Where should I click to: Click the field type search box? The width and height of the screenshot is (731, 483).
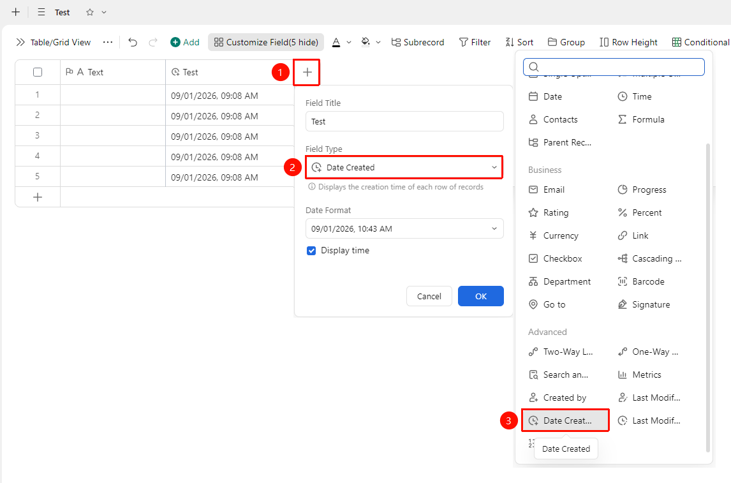[x=614, y=66]
